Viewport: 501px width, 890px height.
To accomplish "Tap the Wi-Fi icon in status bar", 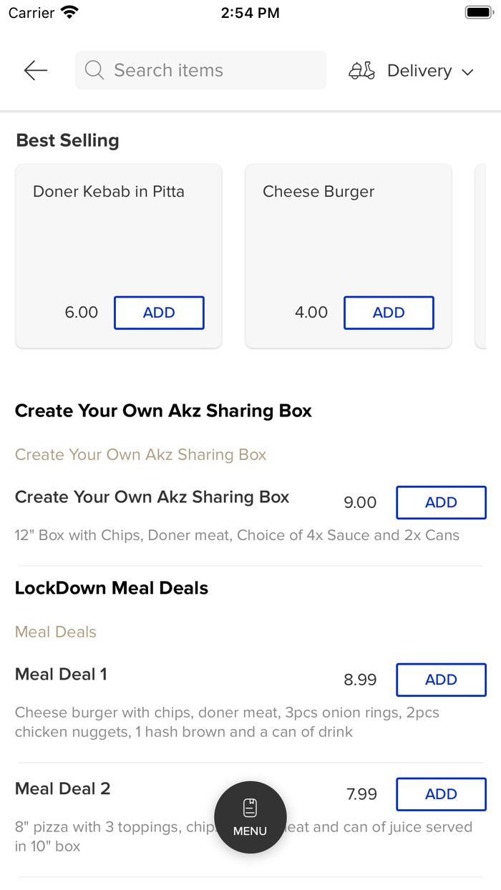I will coord(69,12).
